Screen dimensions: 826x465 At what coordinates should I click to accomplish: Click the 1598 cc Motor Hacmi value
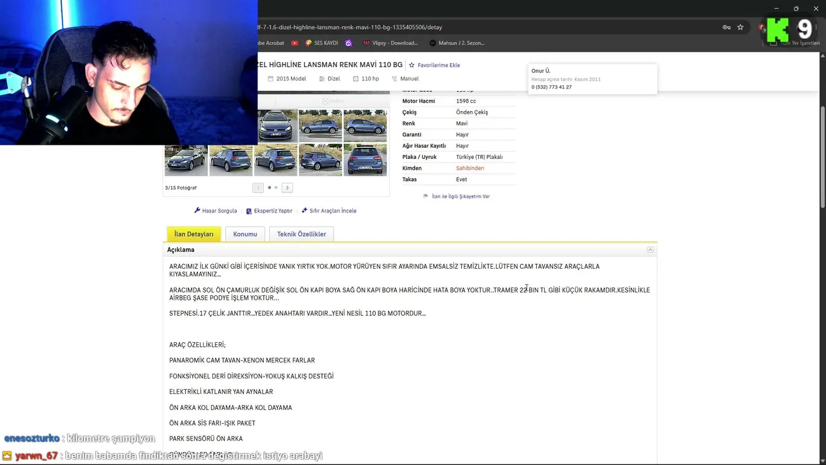[x=466, y=101]
